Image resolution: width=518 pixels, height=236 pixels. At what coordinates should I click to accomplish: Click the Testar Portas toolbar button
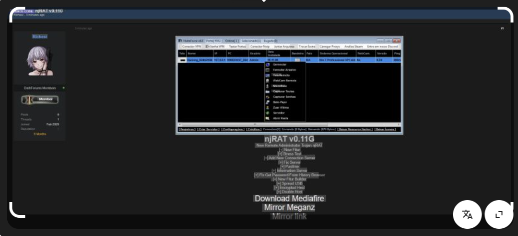(x=237, y=46)
